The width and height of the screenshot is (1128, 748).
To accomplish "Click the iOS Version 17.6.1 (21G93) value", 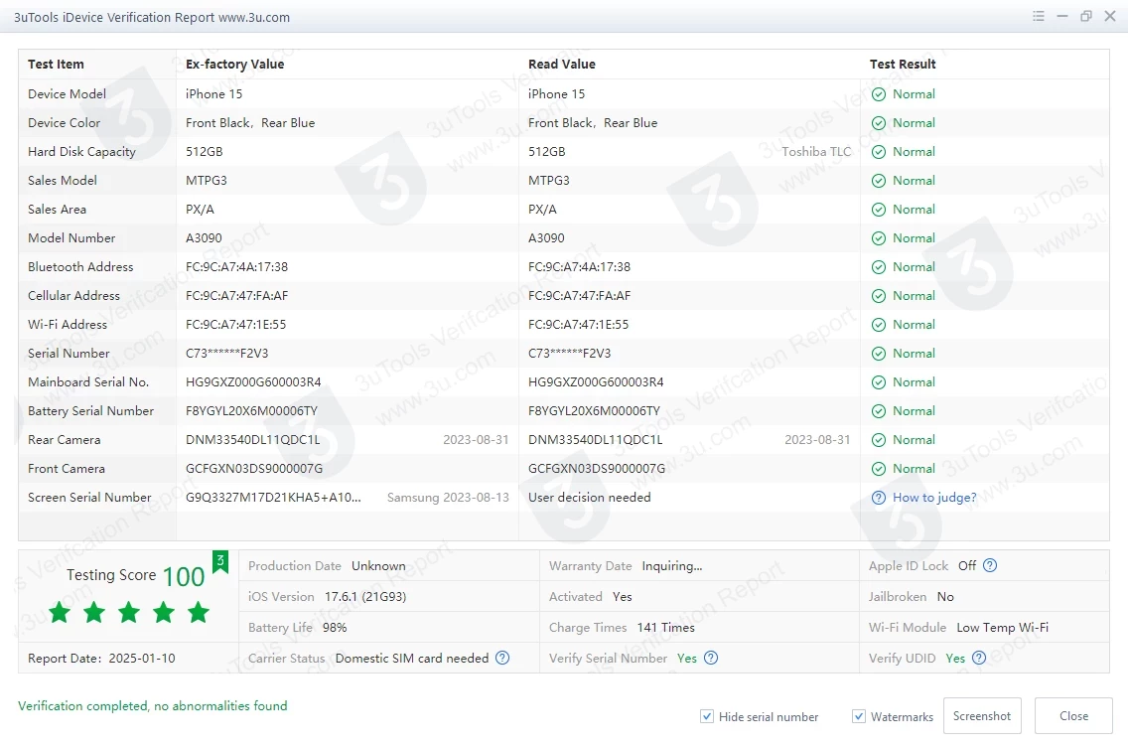I will coord(365,597).
